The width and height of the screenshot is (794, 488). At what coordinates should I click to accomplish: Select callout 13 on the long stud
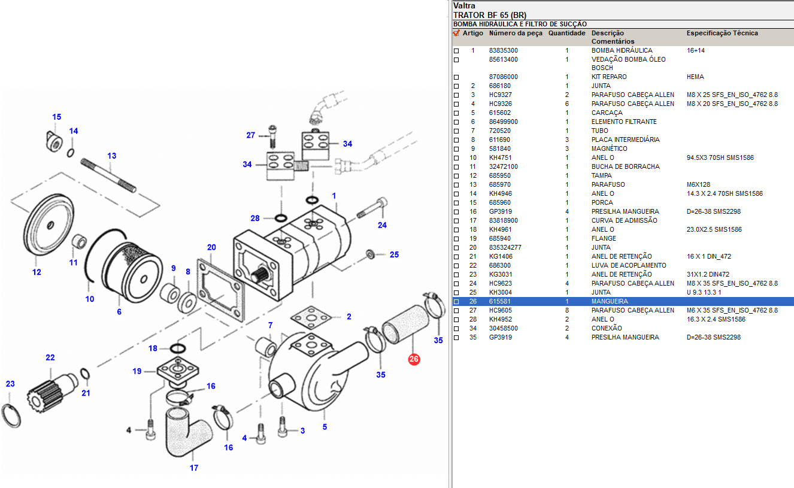[111, 156]
